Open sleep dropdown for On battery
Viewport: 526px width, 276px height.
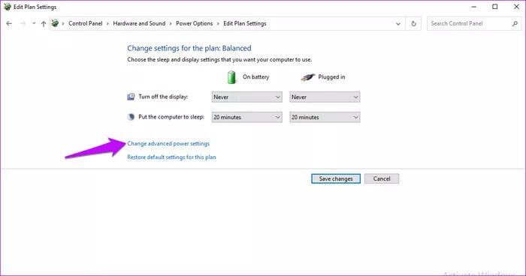tap(247, 117)
